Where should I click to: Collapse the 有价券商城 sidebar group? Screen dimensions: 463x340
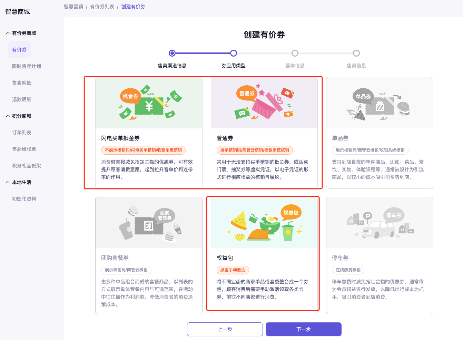pos(8,33)
